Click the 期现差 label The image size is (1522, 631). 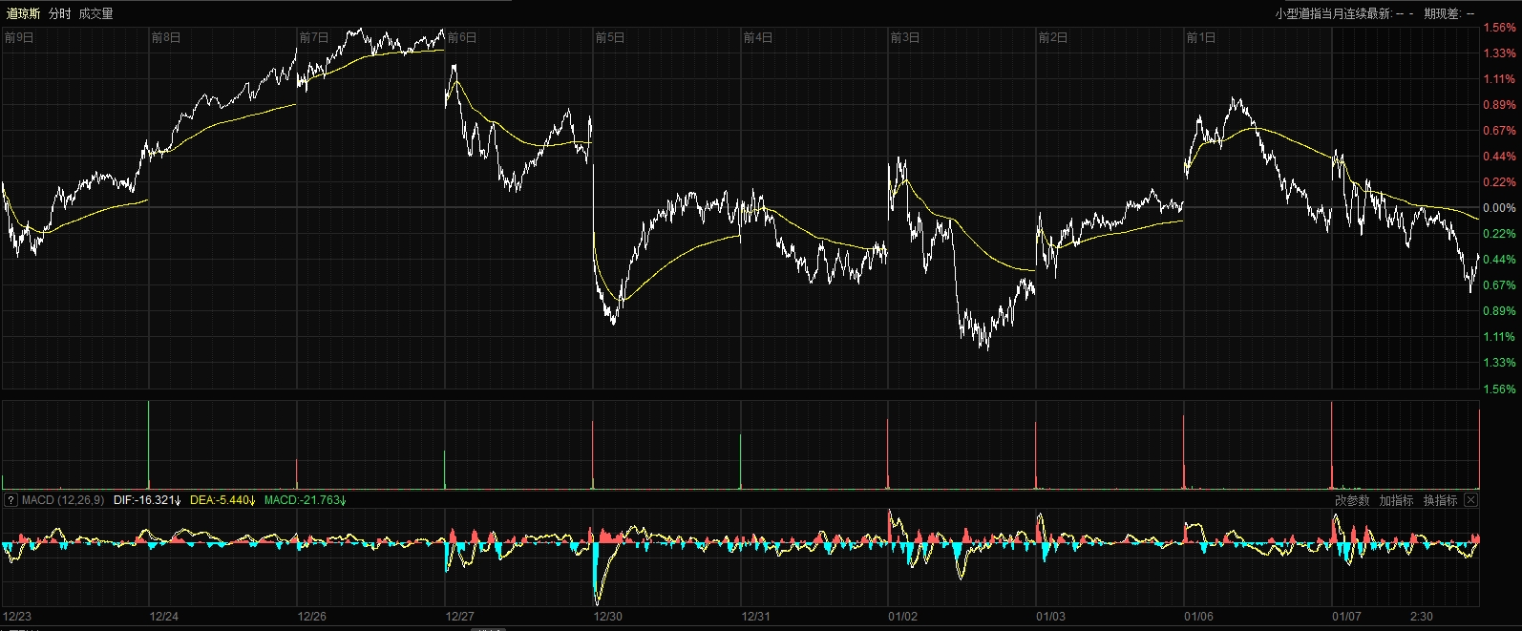coord(1441,13)
